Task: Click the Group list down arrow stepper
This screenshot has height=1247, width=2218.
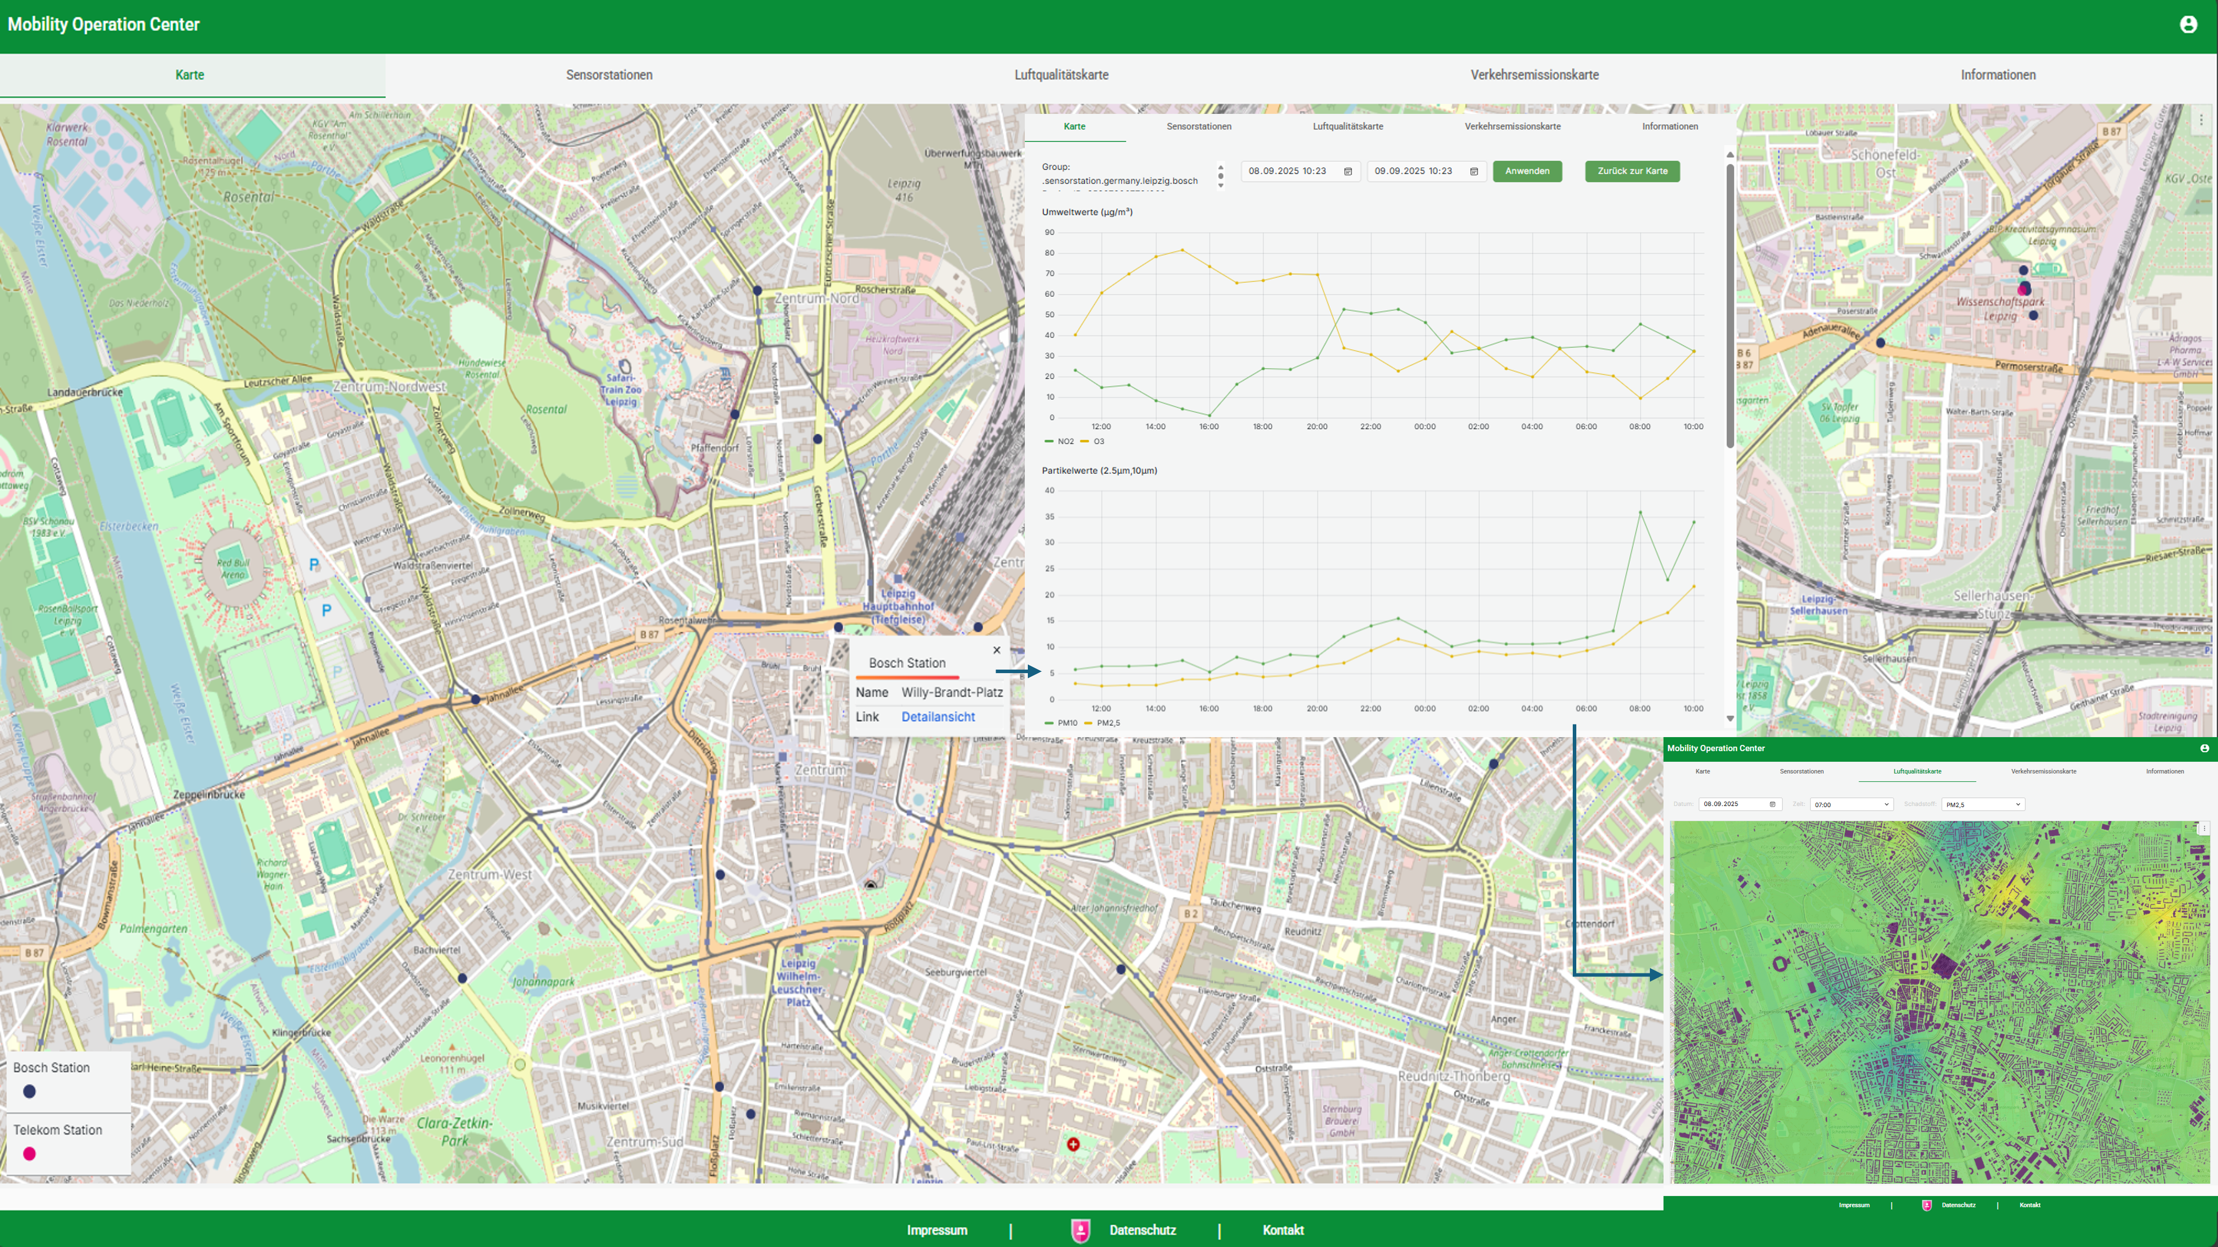Action: tap(1220, 185)
